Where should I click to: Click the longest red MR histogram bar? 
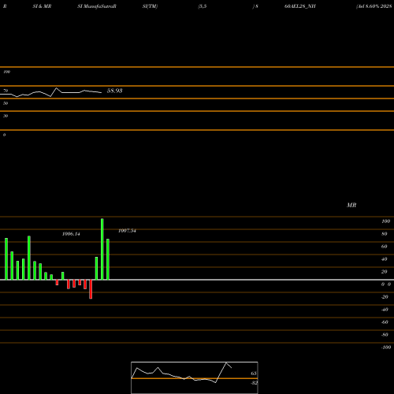(x=91, y=289)
